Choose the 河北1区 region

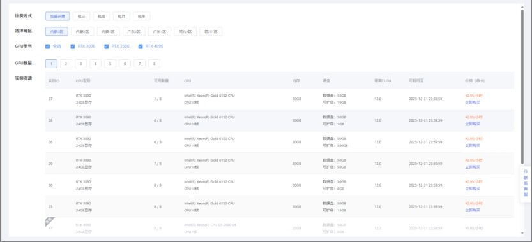tap(185, 31)
